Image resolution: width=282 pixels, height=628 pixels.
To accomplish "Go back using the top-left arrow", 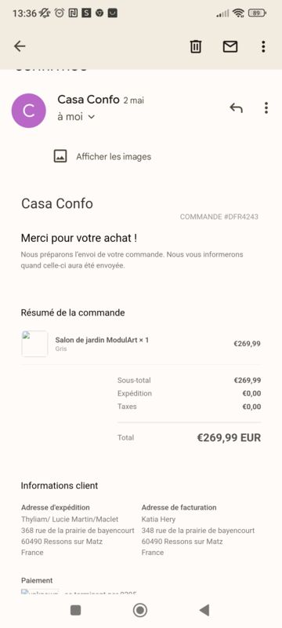I will [20, 46].
